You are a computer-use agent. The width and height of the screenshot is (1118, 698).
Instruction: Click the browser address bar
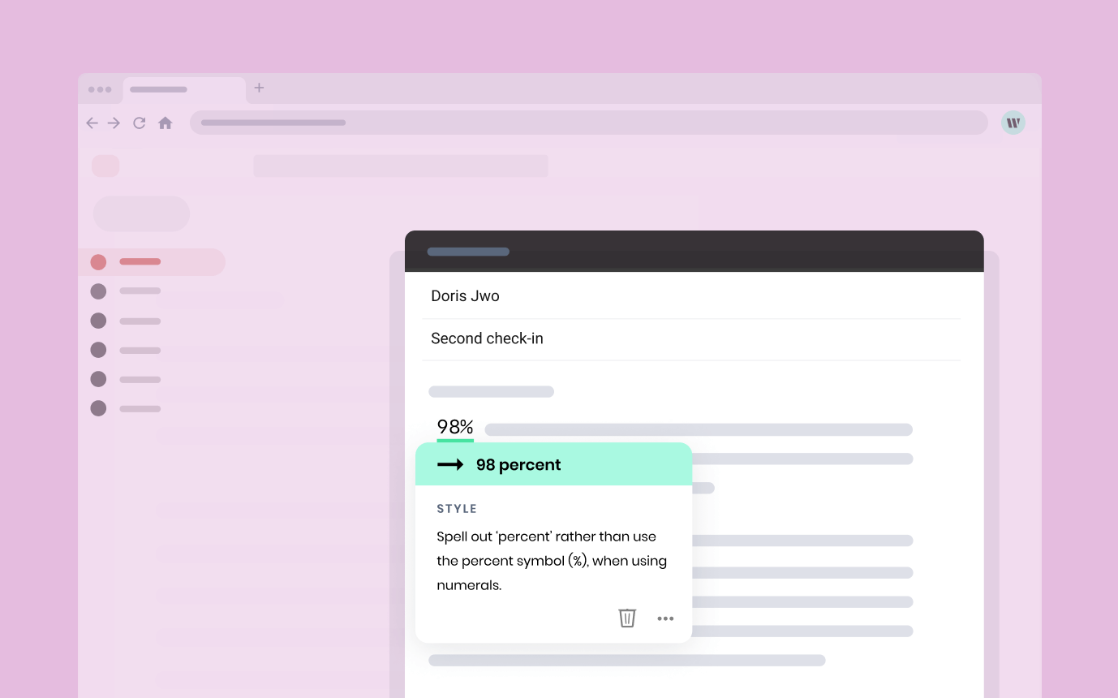pyautogui.click(x=588, y=123)
